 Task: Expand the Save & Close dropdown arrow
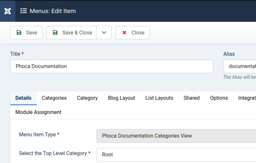(x=104, y=33)
